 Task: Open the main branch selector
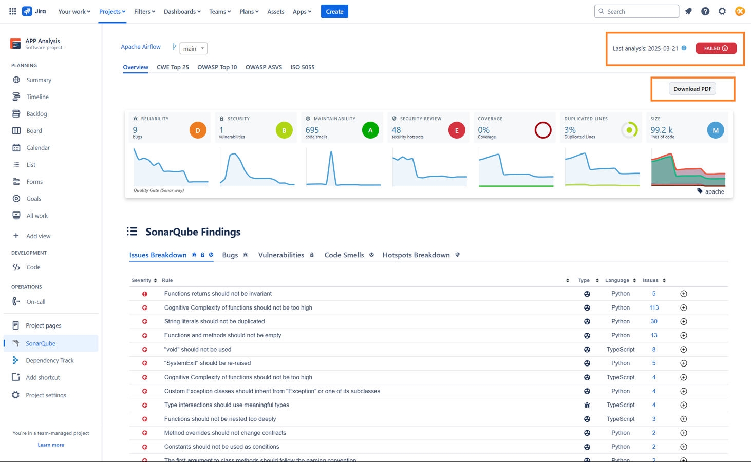click(x=193, y=48)
